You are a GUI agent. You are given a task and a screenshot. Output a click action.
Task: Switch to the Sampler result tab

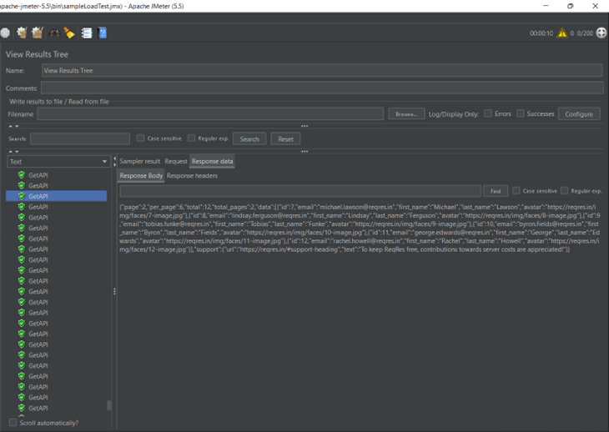[x=140, y=161]
